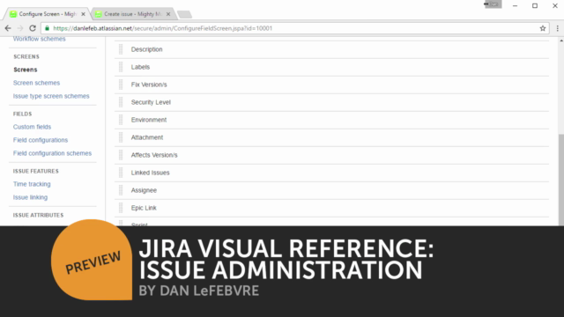564x317 pixels.
Task: Select the Labels field row
Action: tap(331, 67)
